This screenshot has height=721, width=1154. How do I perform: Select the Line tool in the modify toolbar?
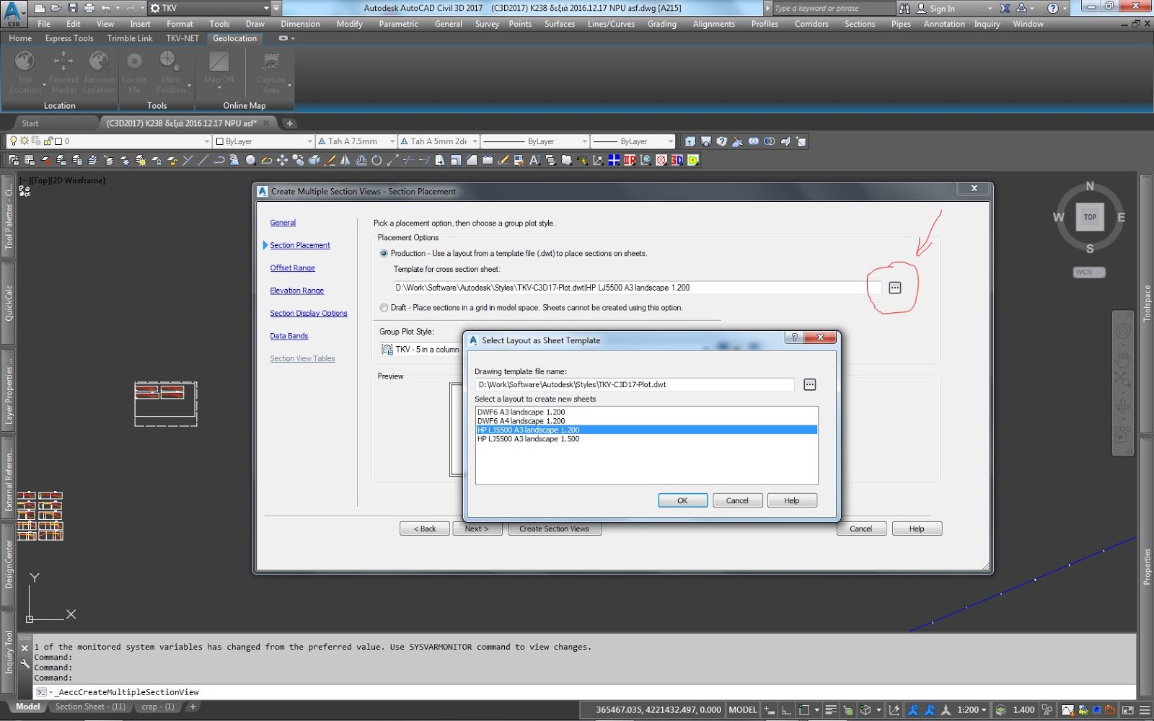pos(203,160)
